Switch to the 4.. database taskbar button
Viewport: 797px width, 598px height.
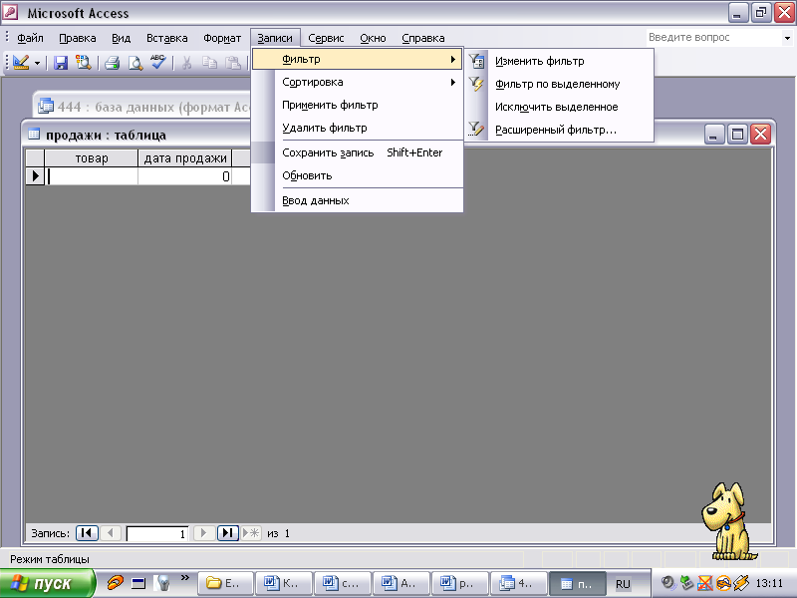point(517,583)
